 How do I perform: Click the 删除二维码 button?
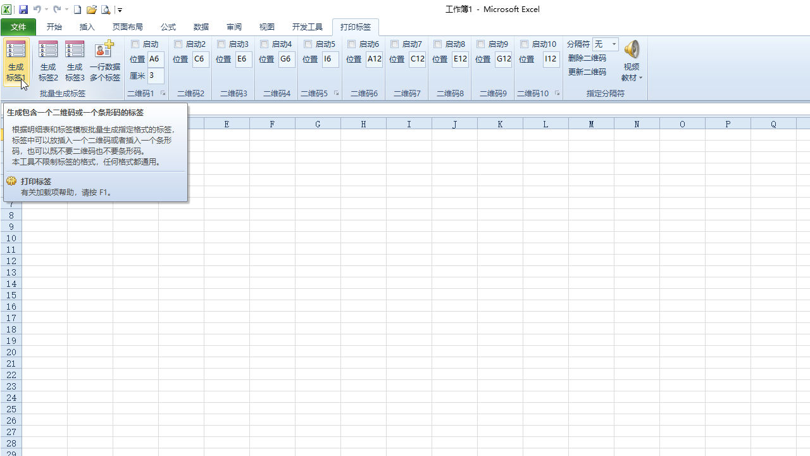coord(587,58)
